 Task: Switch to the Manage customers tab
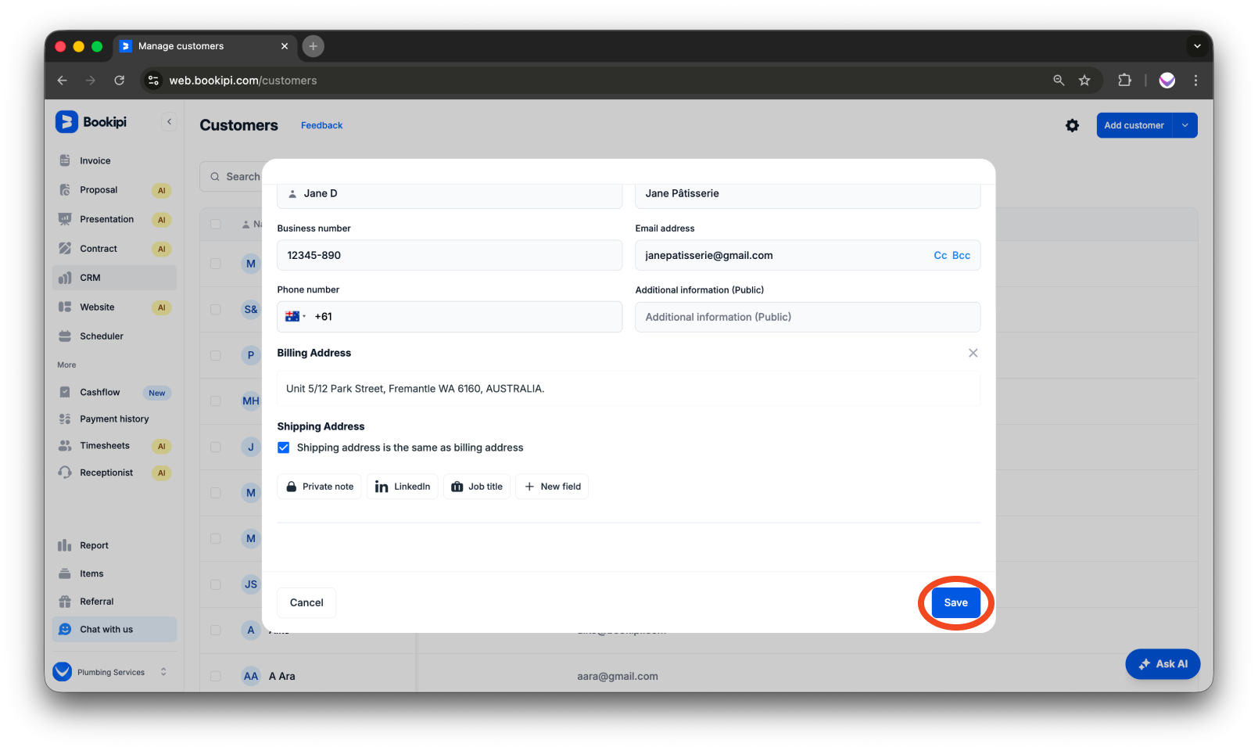178,46
